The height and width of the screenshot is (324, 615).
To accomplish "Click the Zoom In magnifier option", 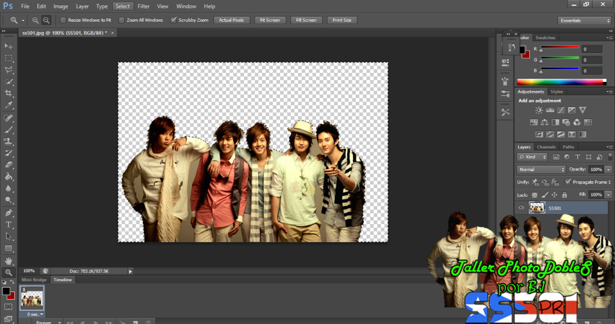I will (35, 20).
